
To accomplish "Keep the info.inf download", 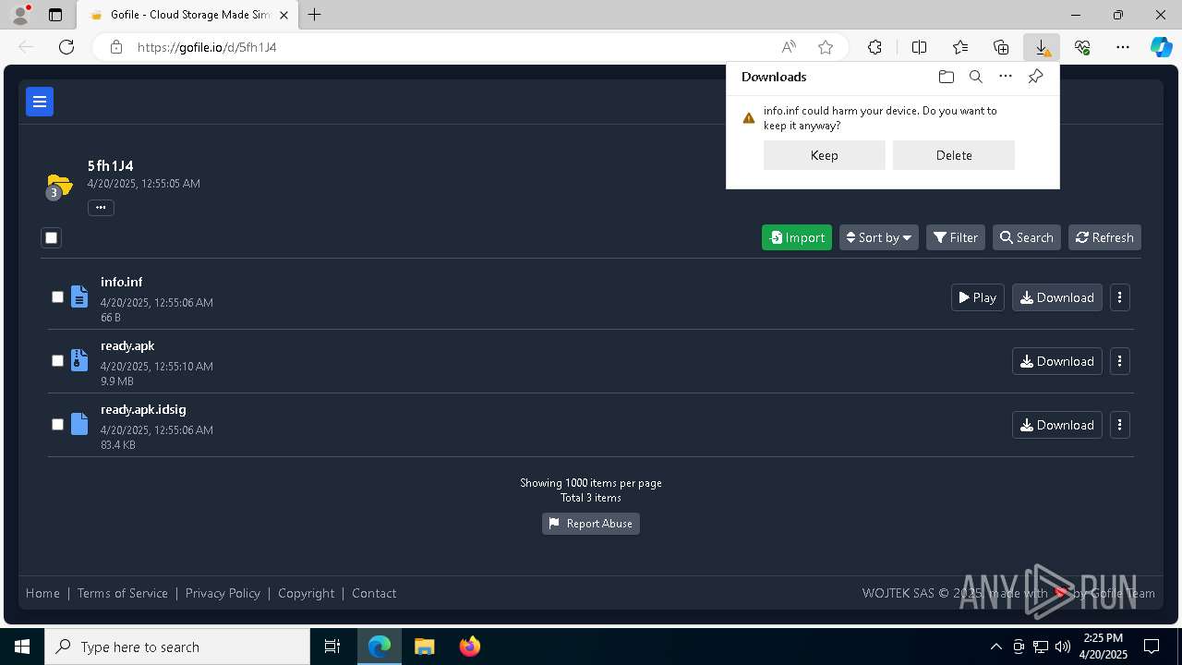I will coord(825,155).
